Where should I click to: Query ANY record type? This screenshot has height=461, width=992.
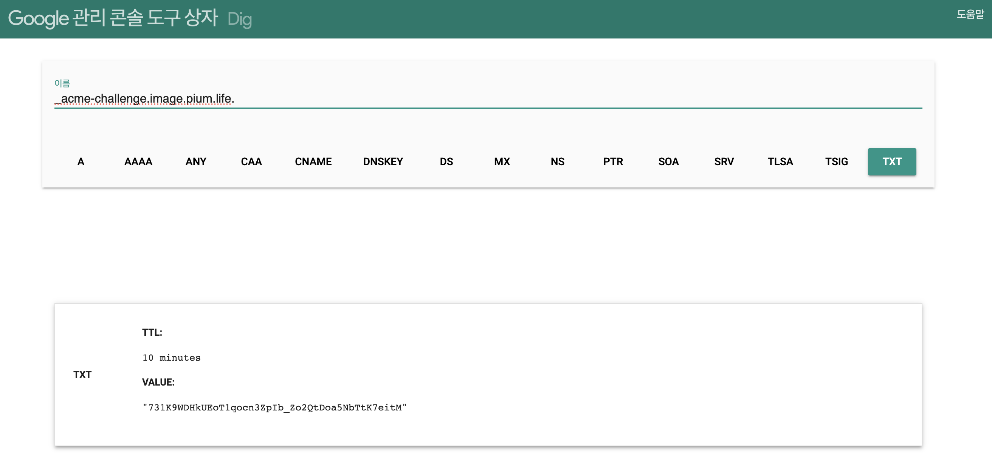click(x=195, y=162)
